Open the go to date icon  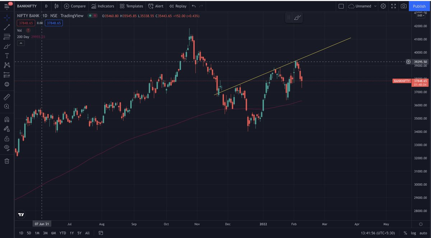101,233
